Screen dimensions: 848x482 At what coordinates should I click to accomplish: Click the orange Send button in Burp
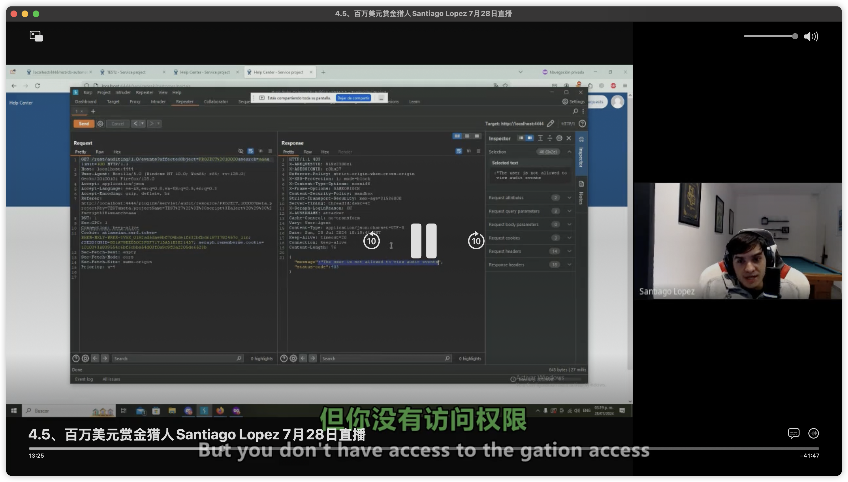point(84,124)
